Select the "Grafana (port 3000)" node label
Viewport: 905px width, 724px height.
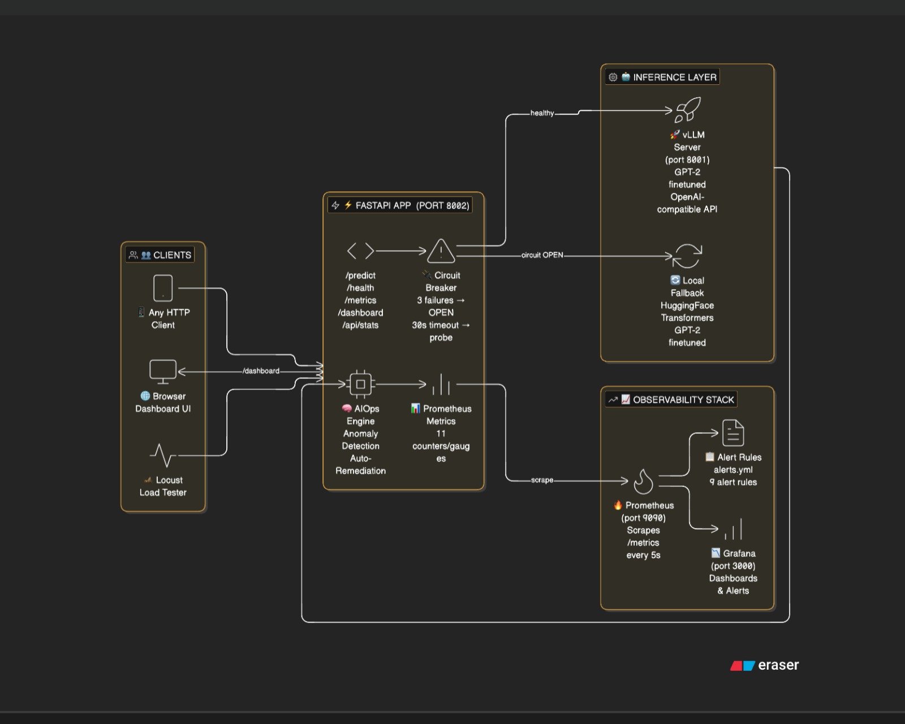click(x=733, y=572)
